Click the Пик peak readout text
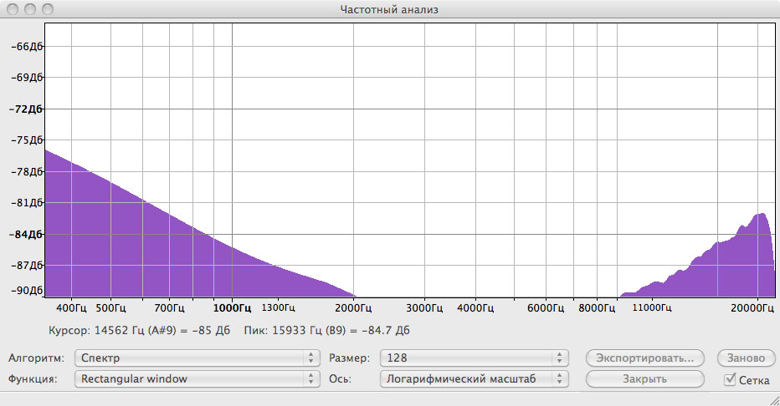 tap(326, 330)
